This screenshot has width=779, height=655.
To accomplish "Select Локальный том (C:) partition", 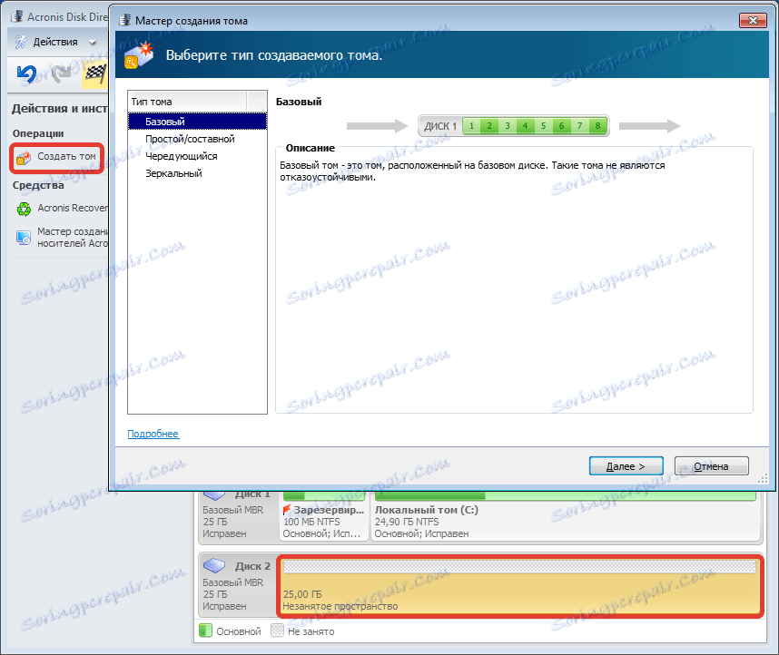I will coord(567,515).
